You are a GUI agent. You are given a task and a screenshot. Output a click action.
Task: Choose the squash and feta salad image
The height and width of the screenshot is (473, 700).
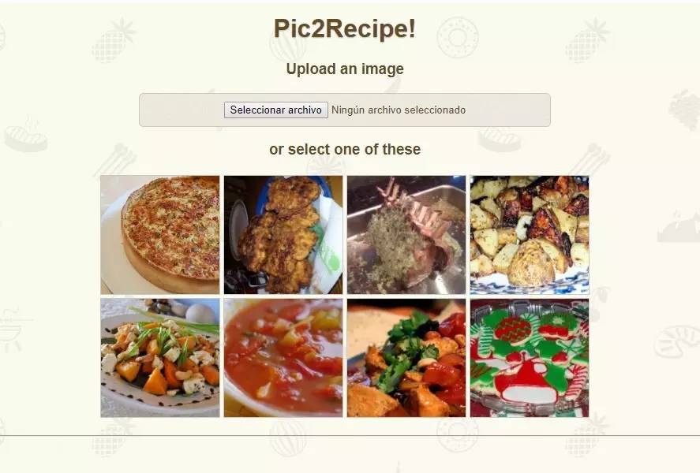pos(160,358)
